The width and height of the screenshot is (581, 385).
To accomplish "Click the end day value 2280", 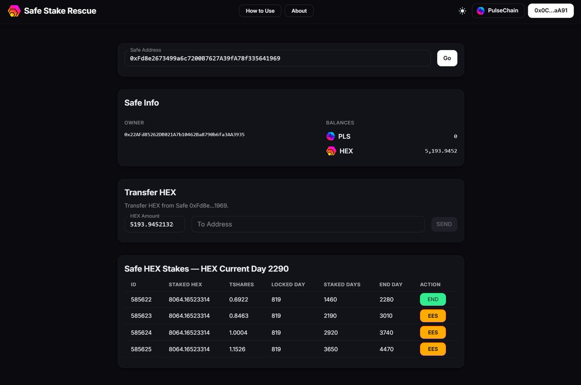I will 386,299.
